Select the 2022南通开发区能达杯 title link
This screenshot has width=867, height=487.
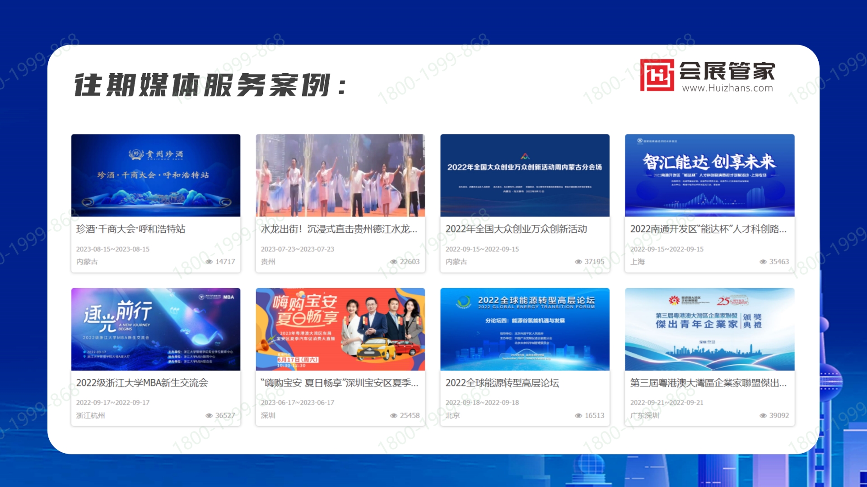click(709, 230)
